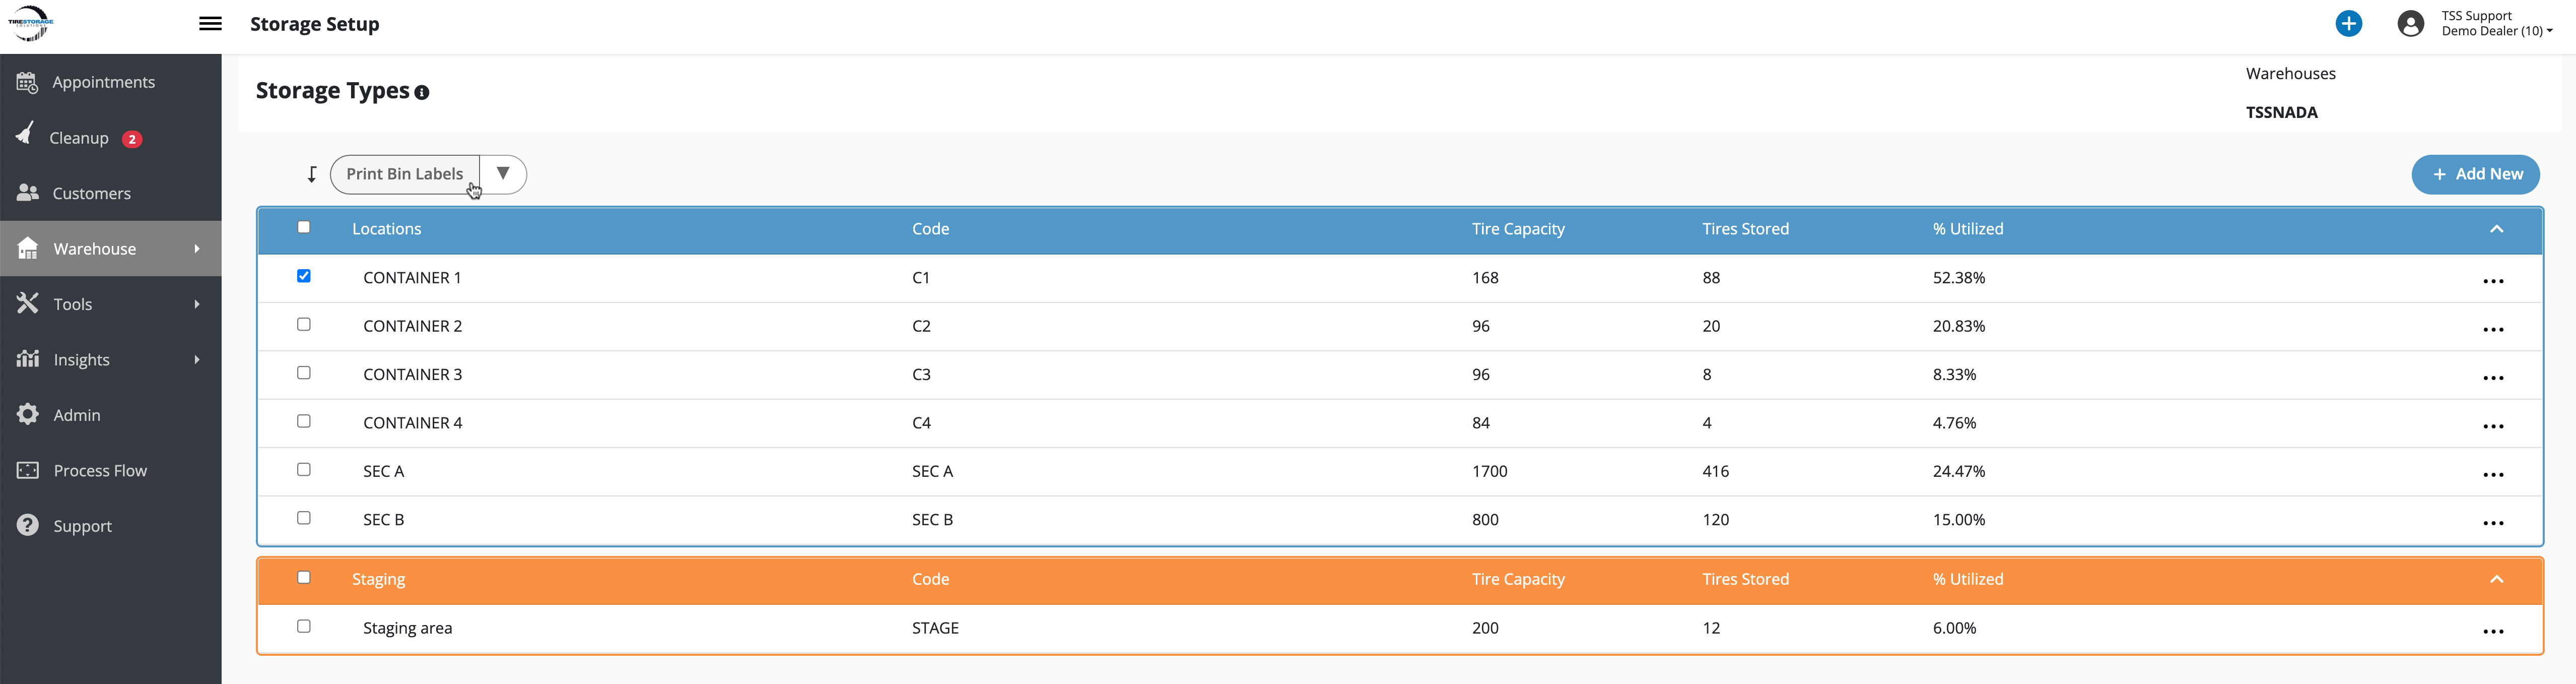Viewport: 2576px width, 684px height.
Task: Click the blue plus icon in header
Action: click(x=2348, y=24)
